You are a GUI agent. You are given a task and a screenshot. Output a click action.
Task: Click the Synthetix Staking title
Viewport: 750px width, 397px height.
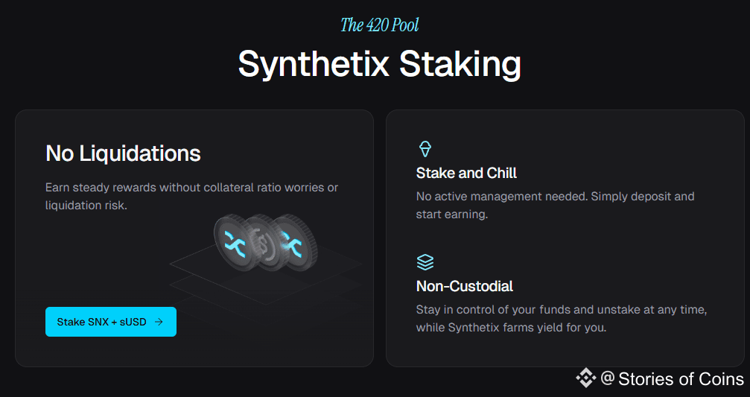pyautogui.click(x=379, y=64)
